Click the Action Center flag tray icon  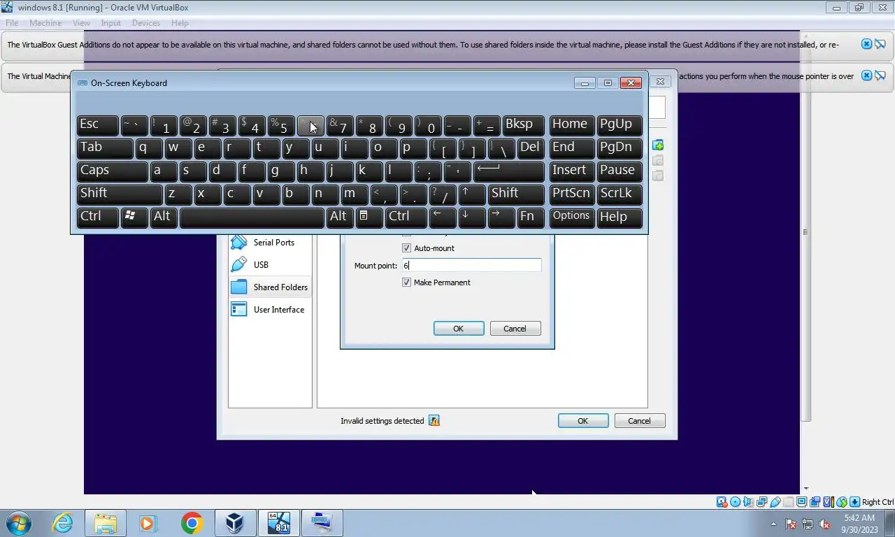coord(791,524)
